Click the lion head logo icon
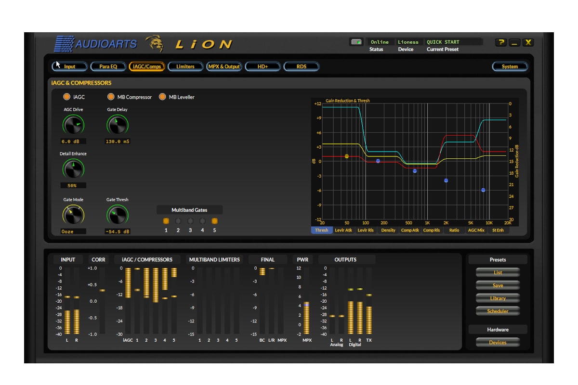 (x=155, y=43)
